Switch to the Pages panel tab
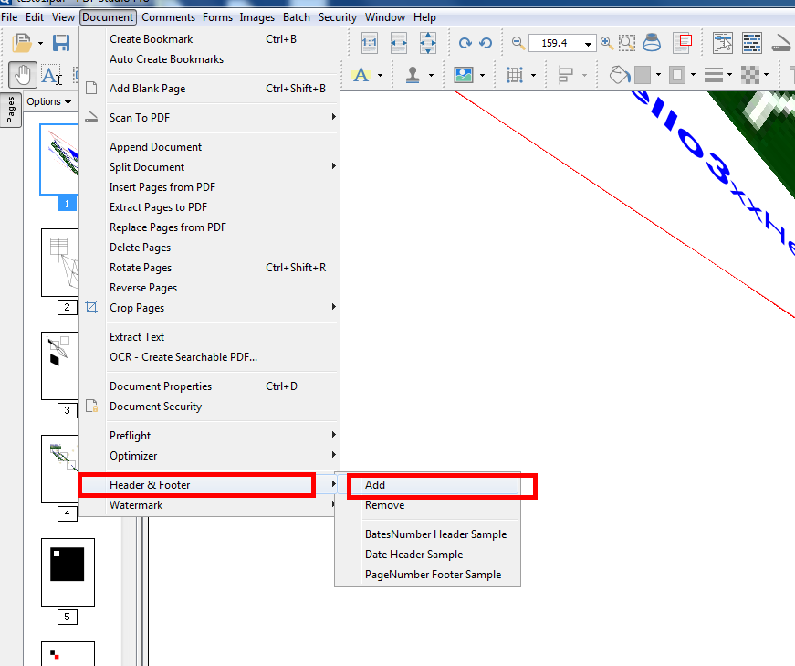The image size is (795, 666). 11,110
